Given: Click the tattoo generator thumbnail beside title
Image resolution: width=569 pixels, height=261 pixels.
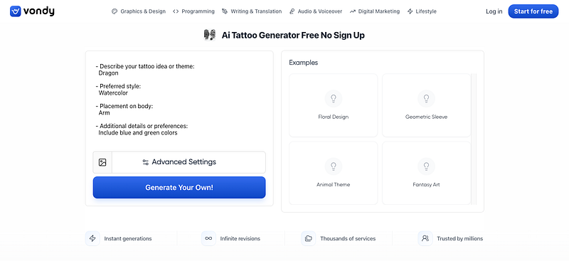Looking at the screenshot, I should [x=210, y=36].
